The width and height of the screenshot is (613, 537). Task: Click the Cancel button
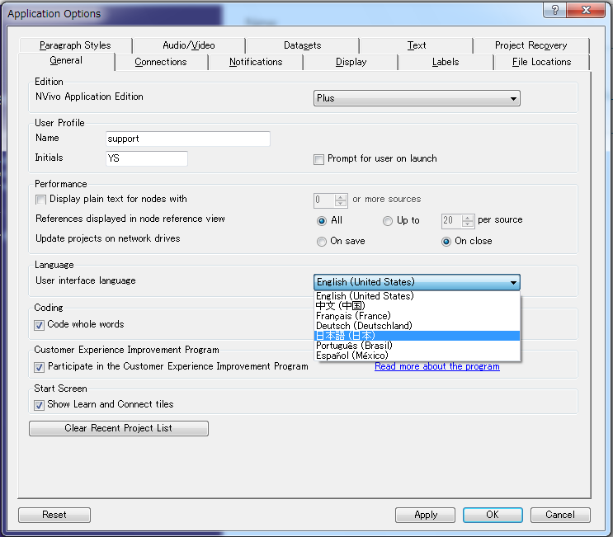[x=560, y=515]
